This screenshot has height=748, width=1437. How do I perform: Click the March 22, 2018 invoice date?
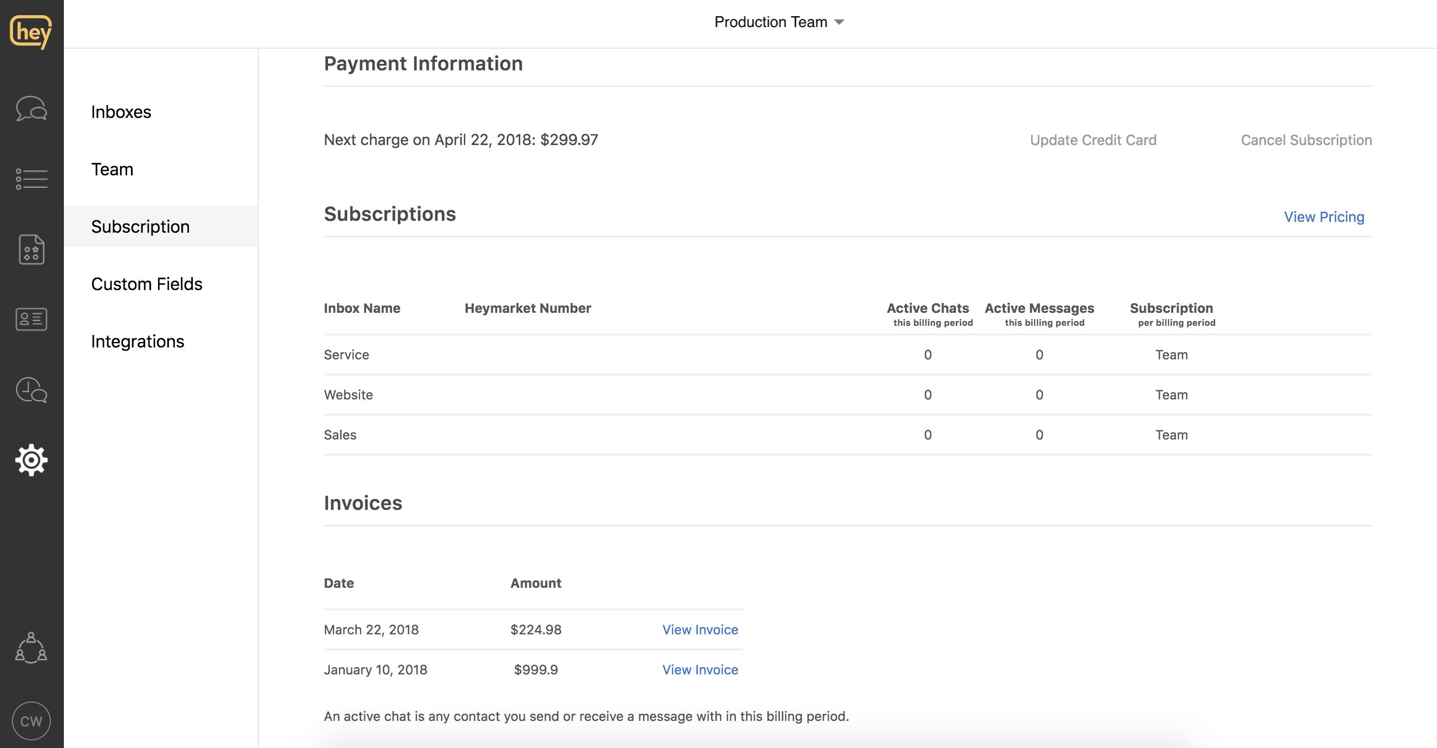click(x=371, y=630)
